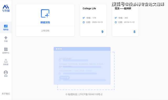Click 新建文档 label to create document

pyautogui.click(x=45, y=22)
